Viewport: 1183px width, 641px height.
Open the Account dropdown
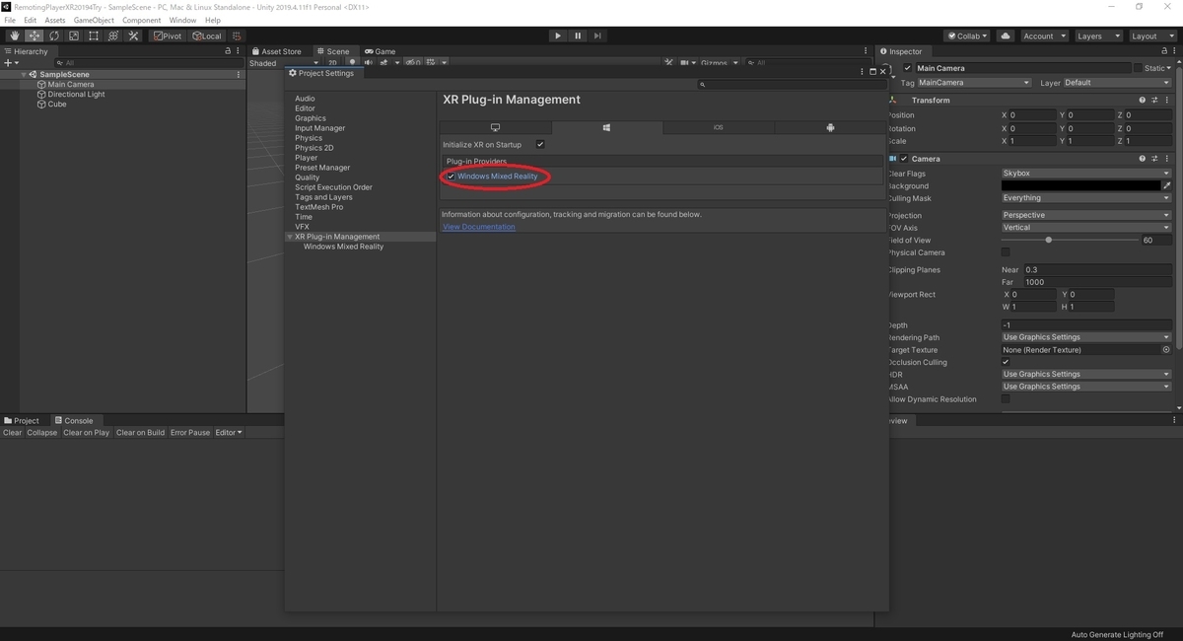pyautogui.click(x=1043, y=36)
